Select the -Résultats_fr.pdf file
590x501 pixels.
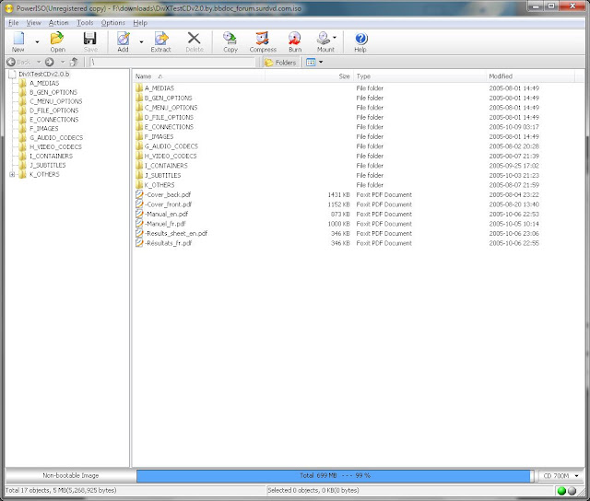168,243
